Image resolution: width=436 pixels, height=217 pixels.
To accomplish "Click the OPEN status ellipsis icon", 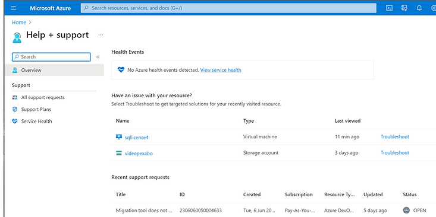I will 406,210.
